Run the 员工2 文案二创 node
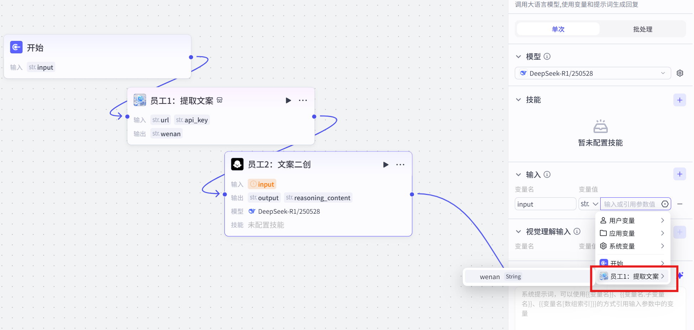The width and height of the screenshot is (694, 330). pyautogui.click(x=386, y=165)
